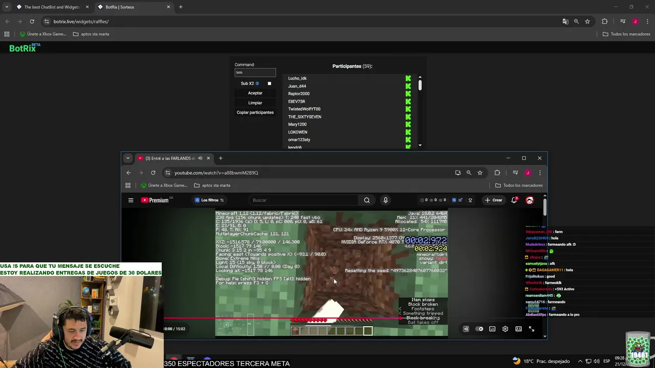
Task: Click volume icon in system tray
Action: click(x=597, y=361)
